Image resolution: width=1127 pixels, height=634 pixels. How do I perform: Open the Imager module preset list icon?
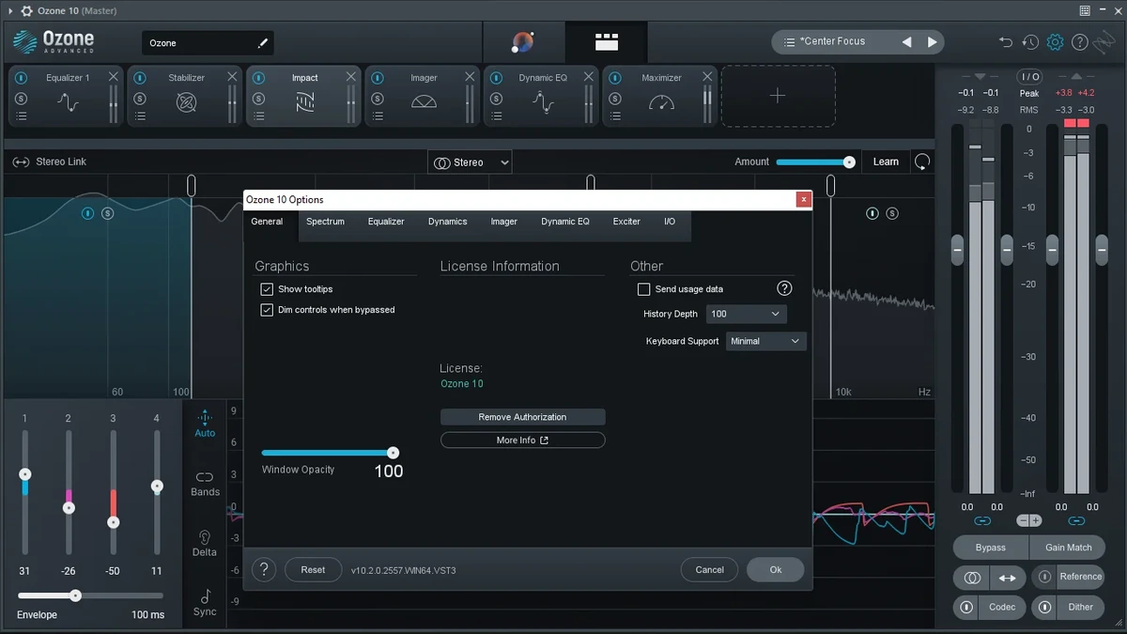378,116
